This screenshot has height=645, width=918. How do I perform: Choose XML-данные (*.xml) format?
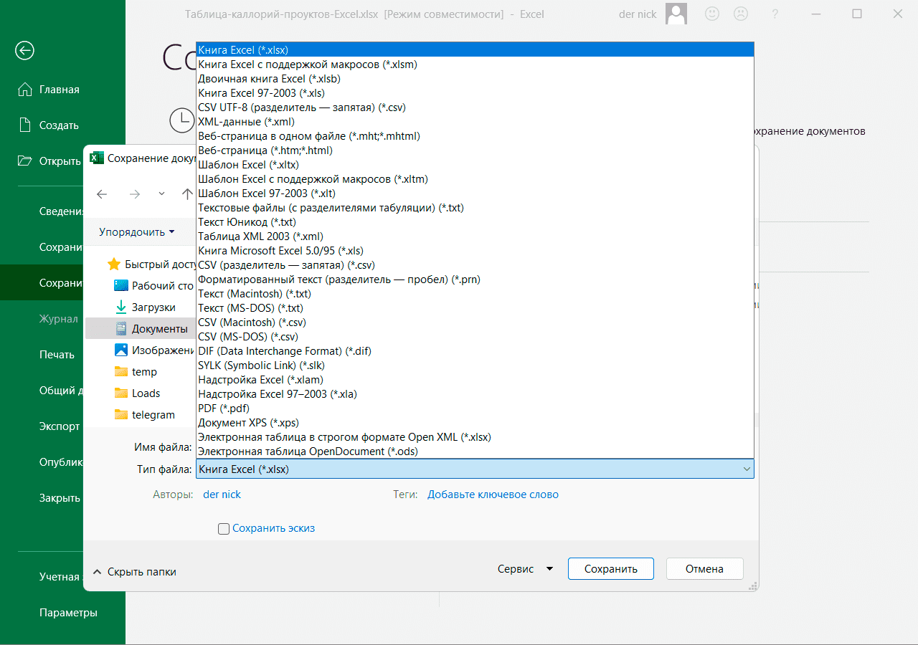(475, 122)
